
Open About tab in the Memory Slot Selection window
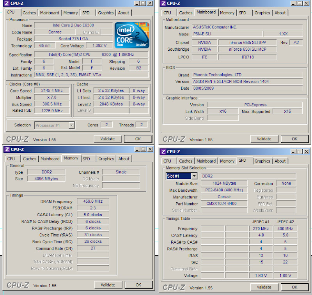(280, 161)
